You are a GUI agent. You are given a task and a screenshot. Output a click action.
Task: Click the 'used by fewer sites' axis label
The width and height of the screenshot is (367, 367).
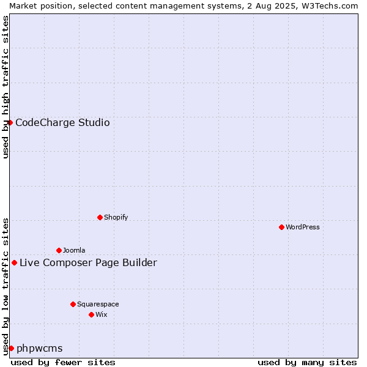pyautogui.click(x=63, y=363)
